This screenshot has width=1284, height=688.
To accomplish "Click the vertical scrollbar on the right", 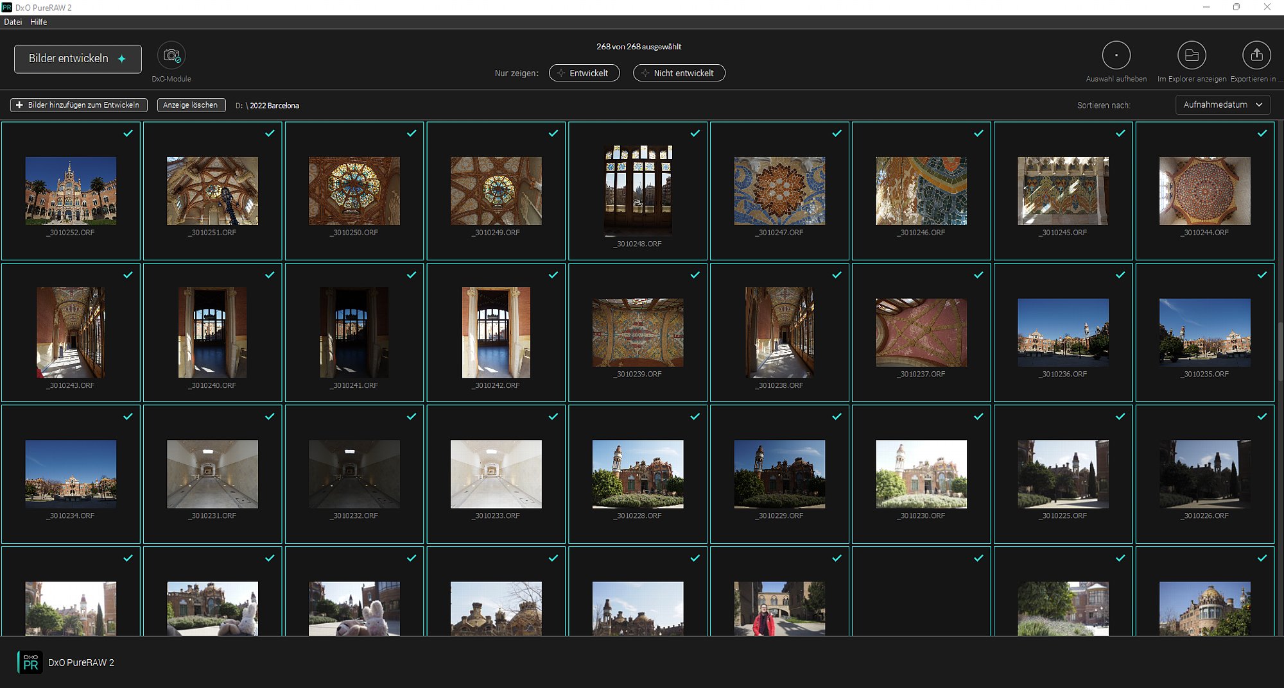I will pos(1279,353).
